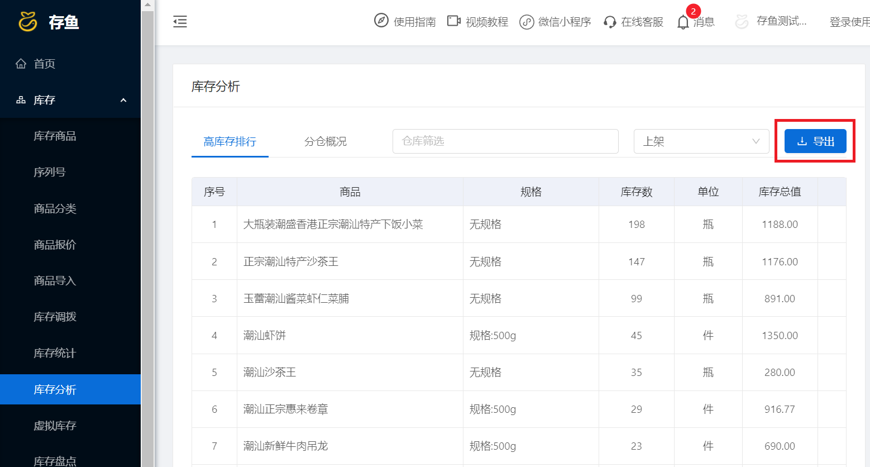The width and height of the screenshot is (870, 467).
Task: Click the home icon beside 首页
Action: (21, 64)
